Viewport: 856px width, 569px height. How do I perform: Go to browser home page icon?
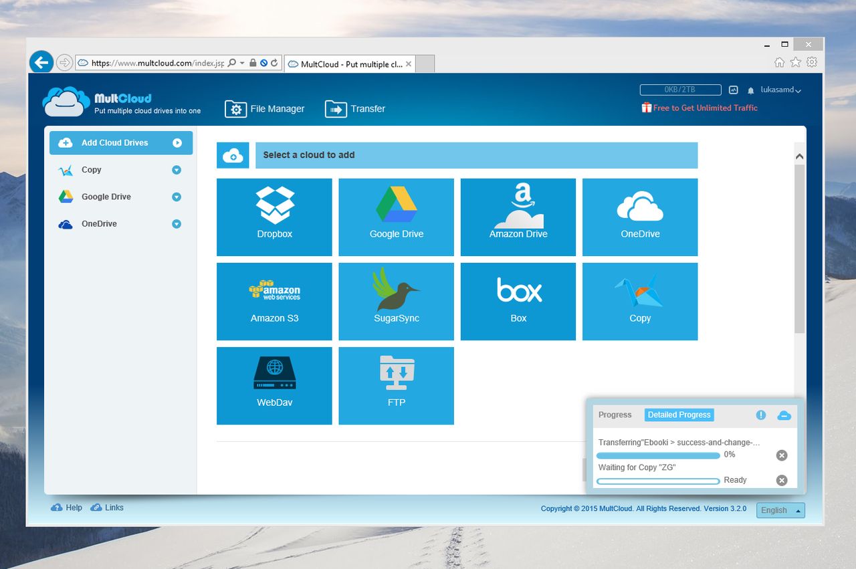coord(779,62)
